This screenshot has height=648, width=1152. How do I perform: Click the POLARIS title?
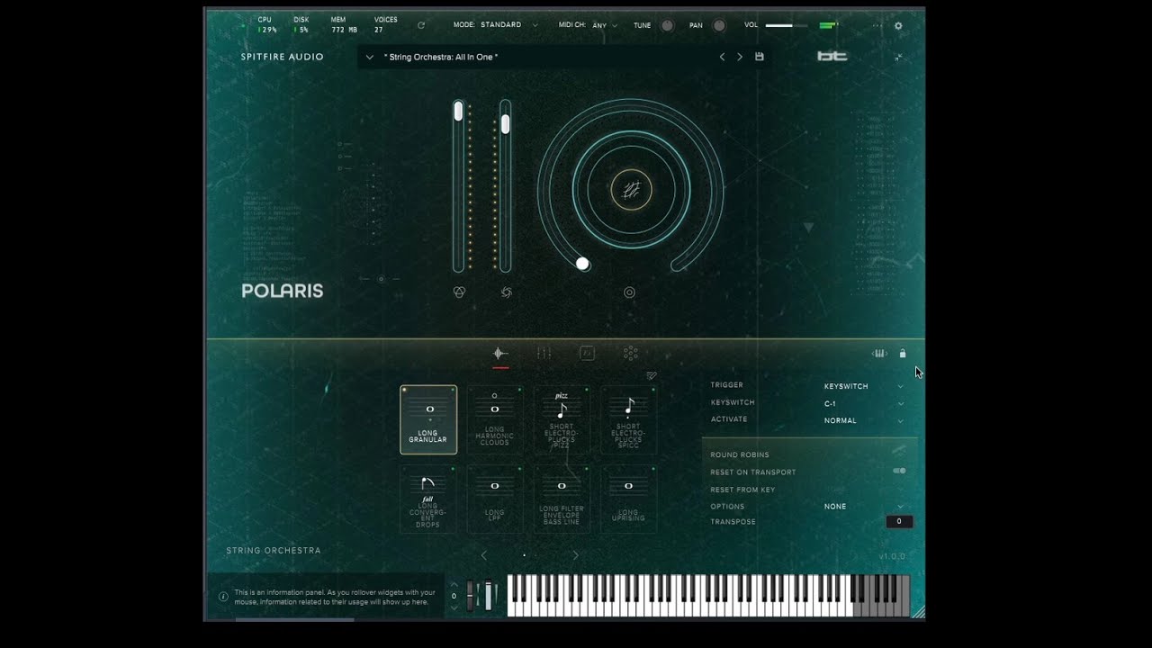[282, 291]
